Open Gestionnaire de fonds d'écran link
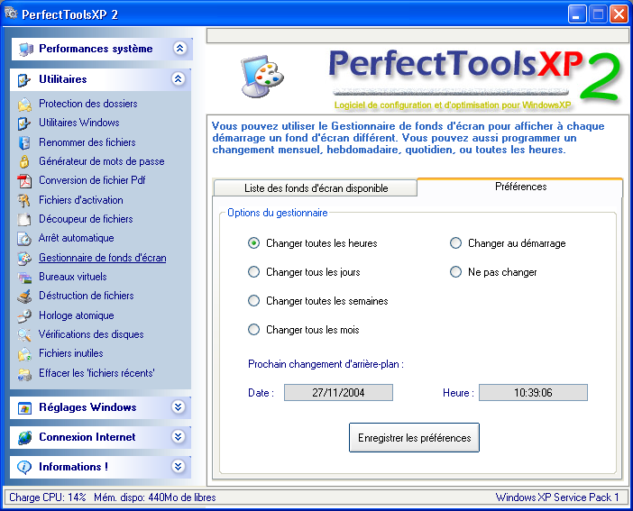 point(103,258)
